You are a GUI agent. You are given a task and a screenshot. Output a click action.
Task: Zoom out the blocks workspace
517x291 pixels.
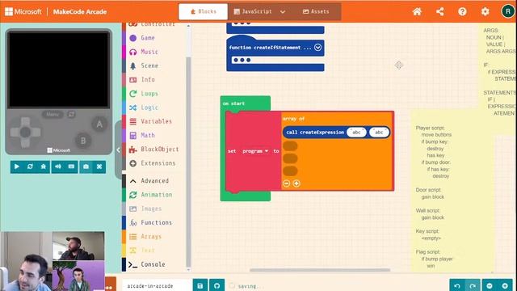490,285
